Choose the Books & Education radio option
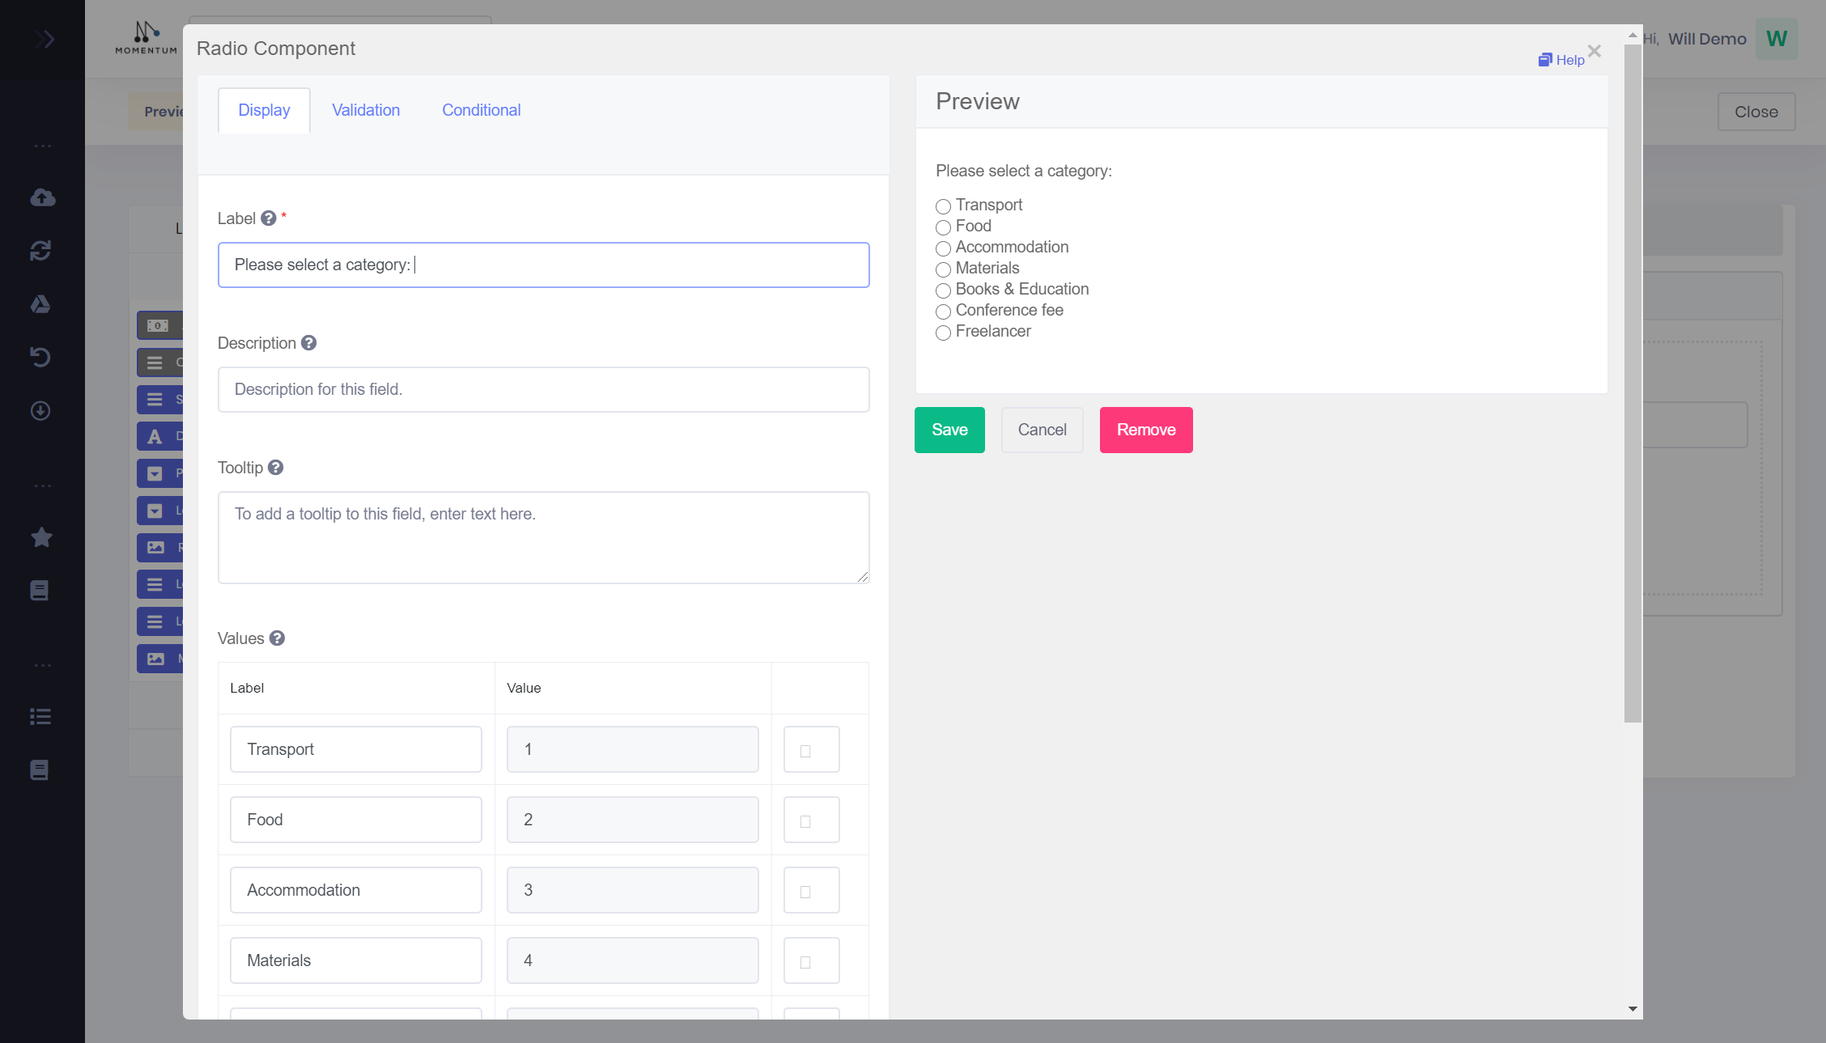The image size is (1826, 1043). point(943,290)
